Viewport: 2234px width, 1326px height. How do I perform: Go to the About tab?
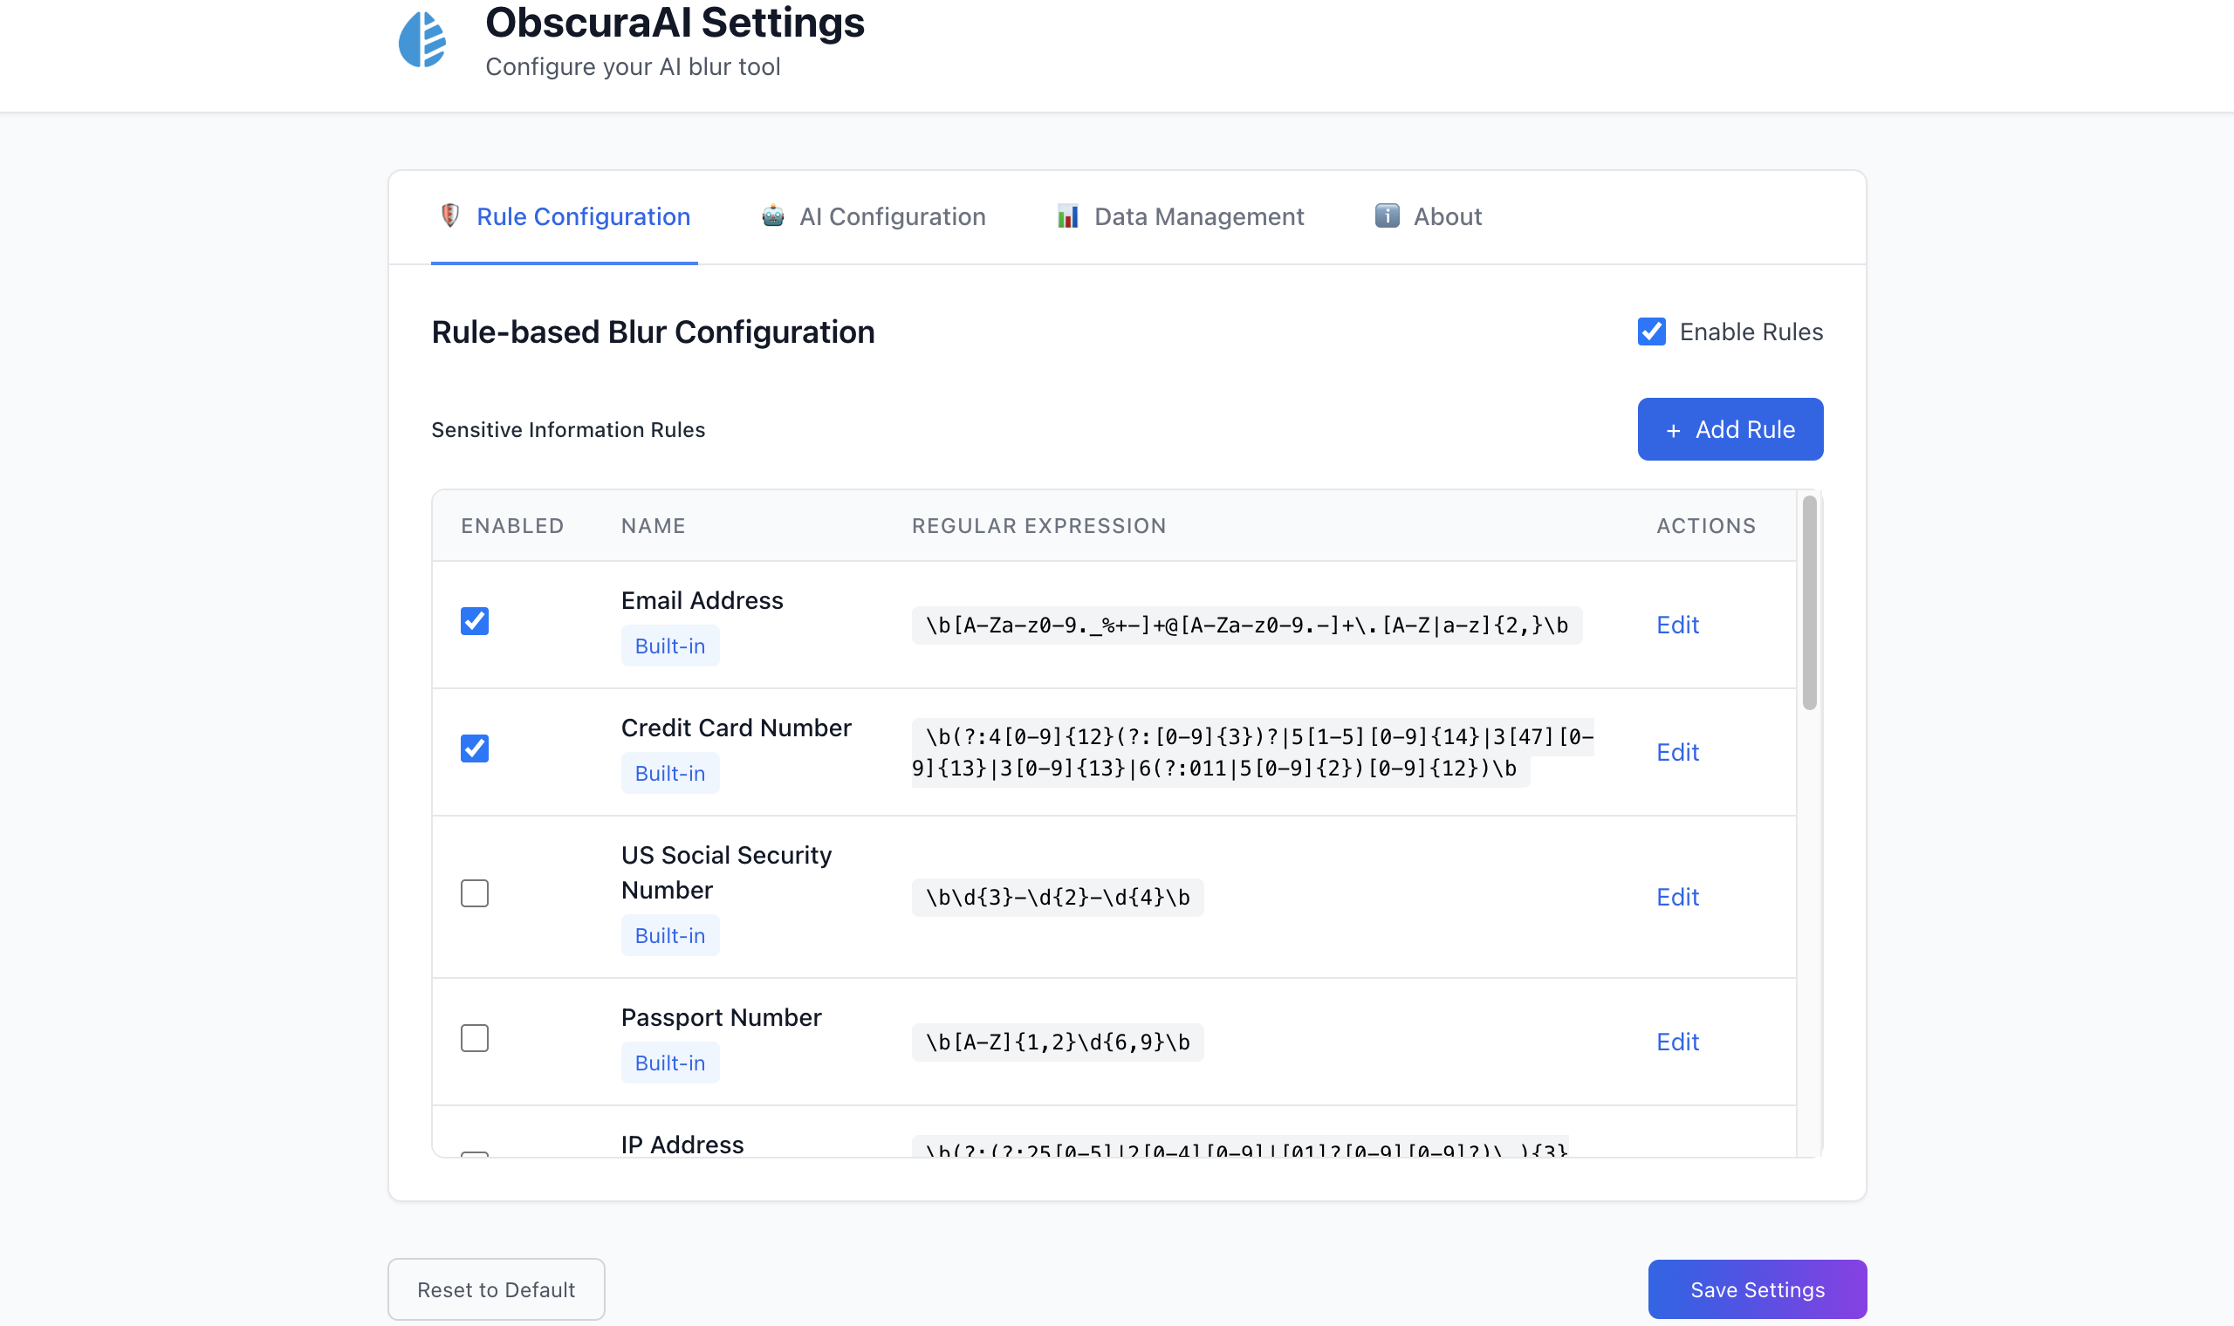click(x=1447, y=216)
